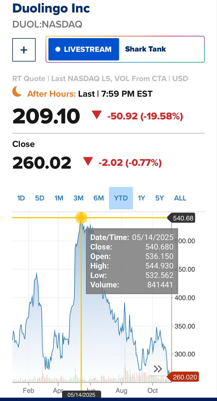Click the red down arrow beside 260.02
Viewport: 217px width, 401px height.
click(x=88, y=162)
